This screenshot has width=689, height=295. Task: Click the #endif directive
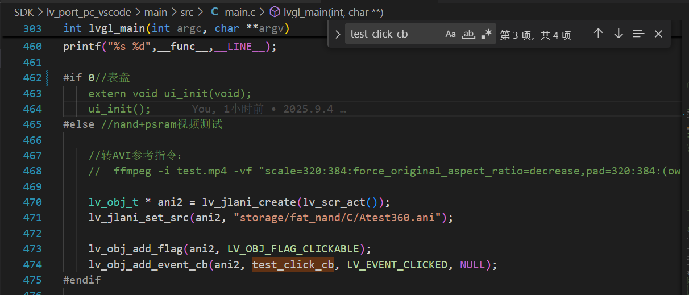click(x=82, y=280)
